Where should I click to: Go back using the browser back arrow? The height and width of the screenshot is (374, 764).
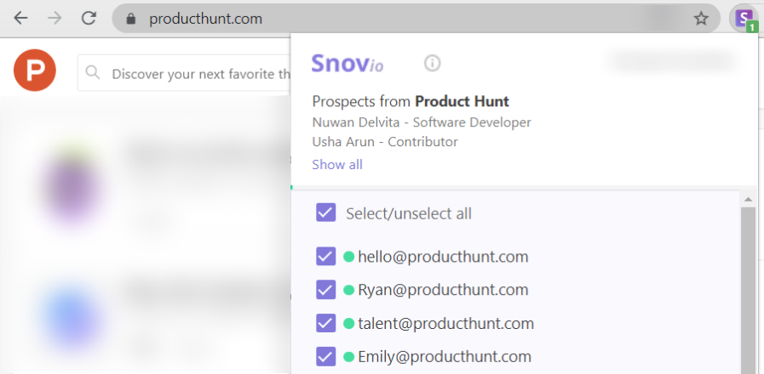pyautogui.click(x=20, y=19)
